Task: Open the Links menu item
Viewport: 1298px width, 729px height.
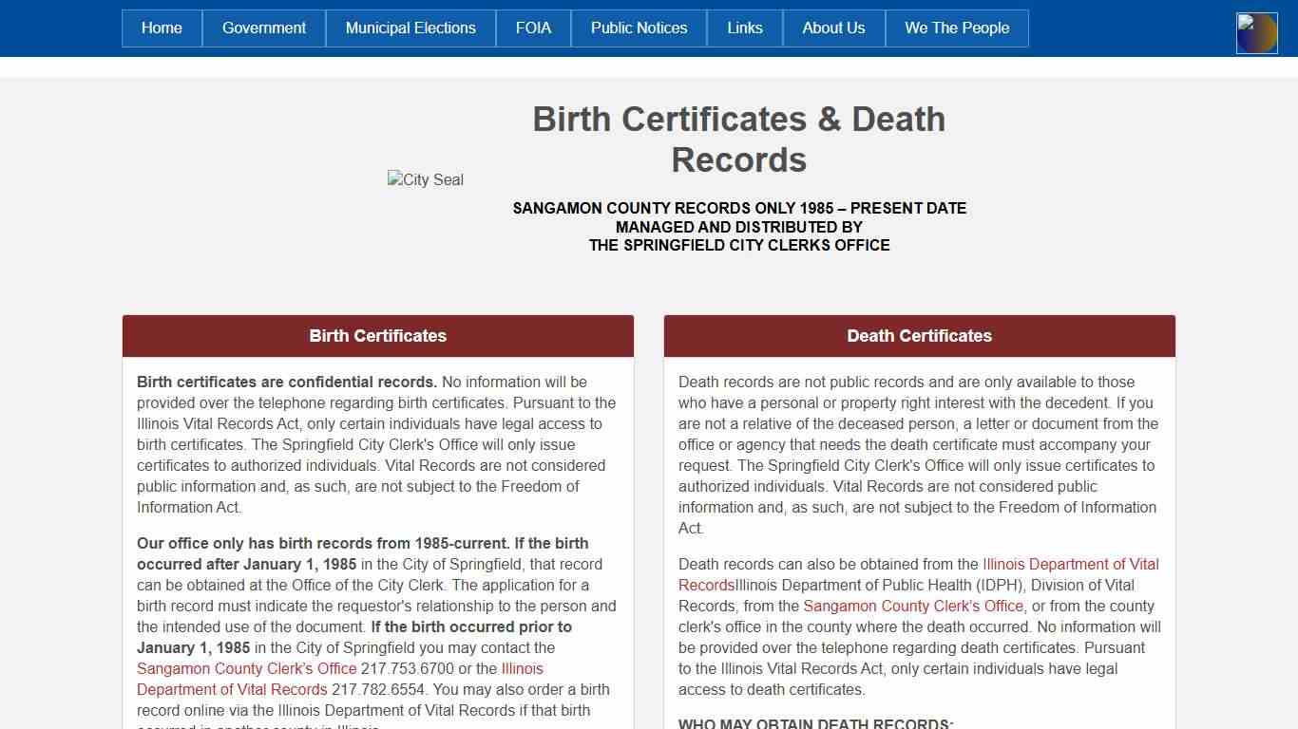Action: [745, 28]
